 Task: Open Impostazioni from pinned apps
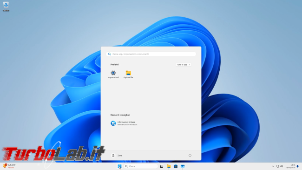(113, 74)
